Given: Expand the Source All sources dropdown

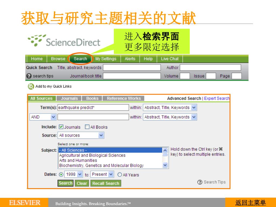Looking at the screenshot, I should (x=81, y=135).
